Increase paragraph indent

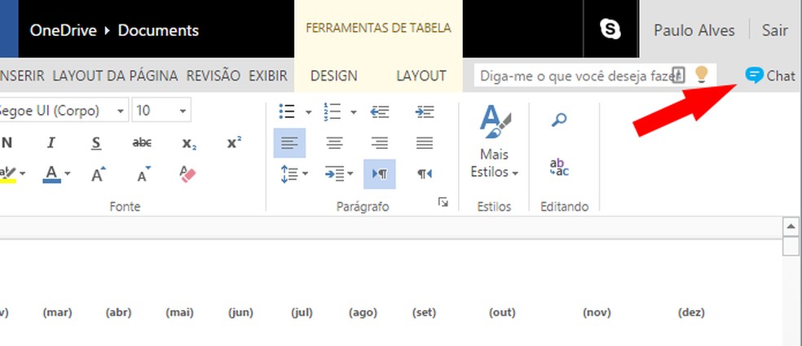coord(424,112)
